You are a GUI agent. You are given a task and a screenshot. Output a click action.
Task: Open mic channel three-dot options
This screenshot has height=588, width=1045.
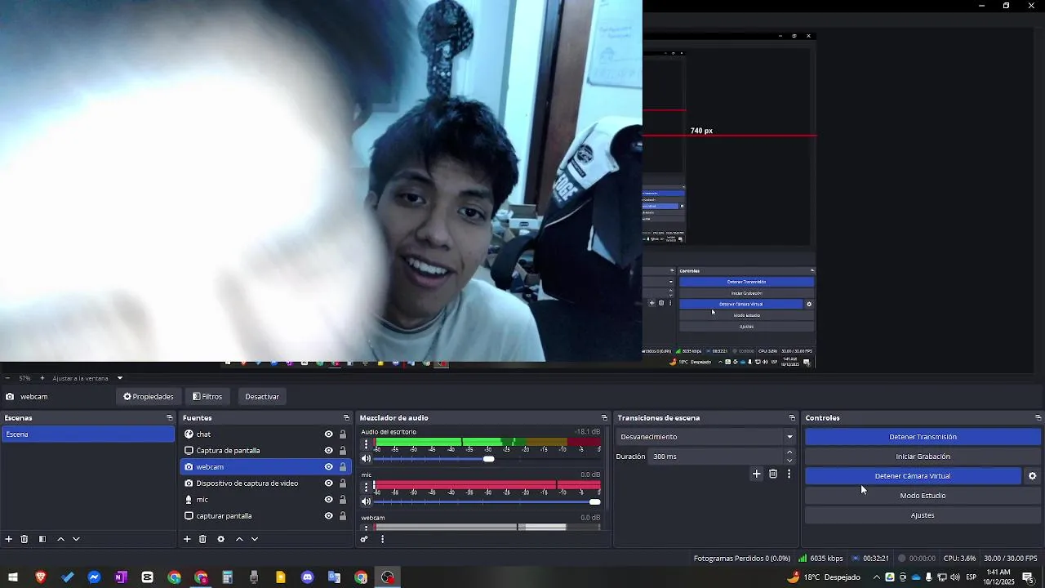[x=366, y=488]
